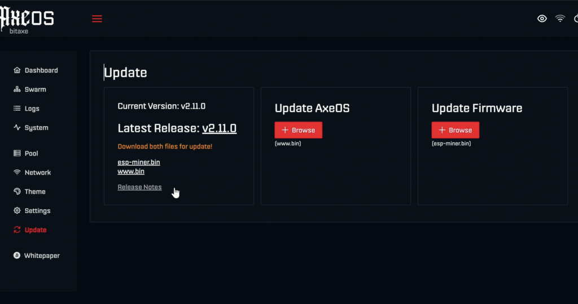Click the Update refresh arrows icon
The height and width of the screenshot is (304, 578).
click(x=17, y=229)
